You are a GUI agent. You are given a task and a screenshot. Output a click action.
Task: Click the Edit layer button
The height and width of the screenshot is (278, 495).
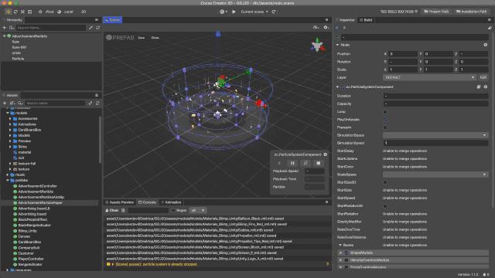click(x=483, y=77)
